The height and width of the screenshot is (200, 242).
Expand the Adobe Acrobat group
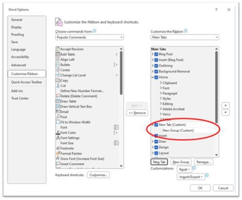pyautogui.click(x=161, y=109)
